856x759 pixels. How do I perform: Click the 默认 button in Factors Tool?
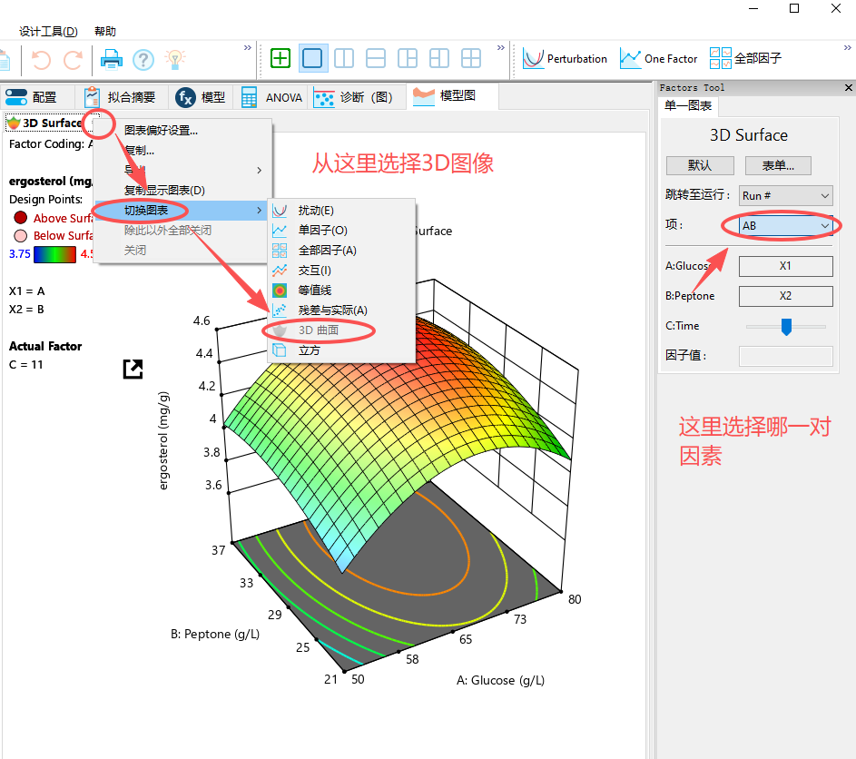(699, 165)
